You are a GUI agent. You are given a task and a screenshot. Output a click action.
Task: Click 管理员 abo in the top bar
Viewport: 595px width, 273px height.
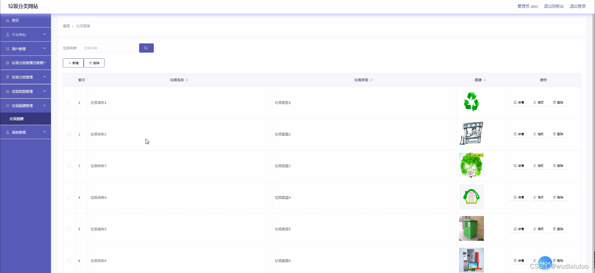527,6
